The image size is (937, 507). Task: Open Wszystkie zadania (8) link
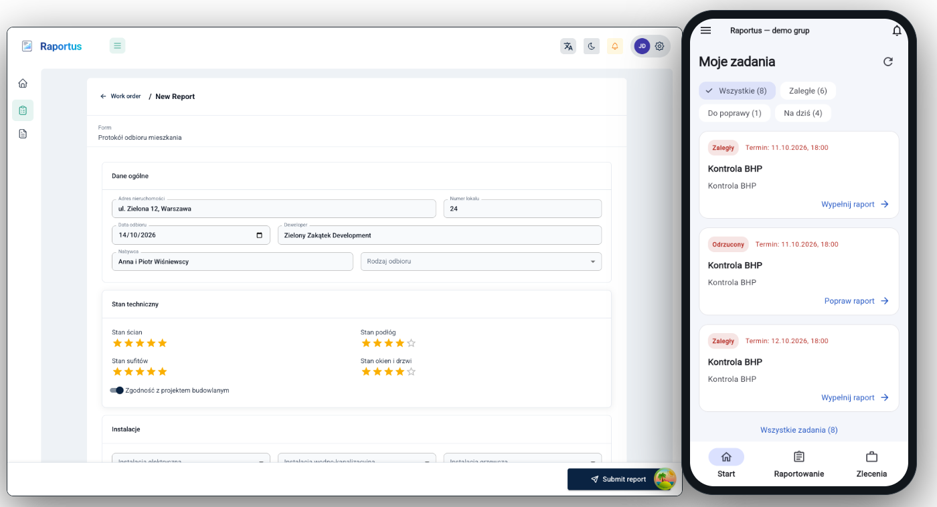tap(798, 430)
